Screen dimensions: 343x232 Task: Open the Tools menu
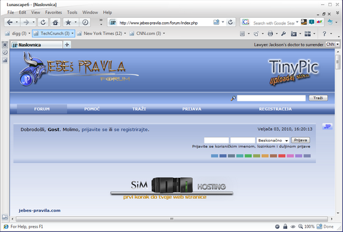click(x=72, y=12)
